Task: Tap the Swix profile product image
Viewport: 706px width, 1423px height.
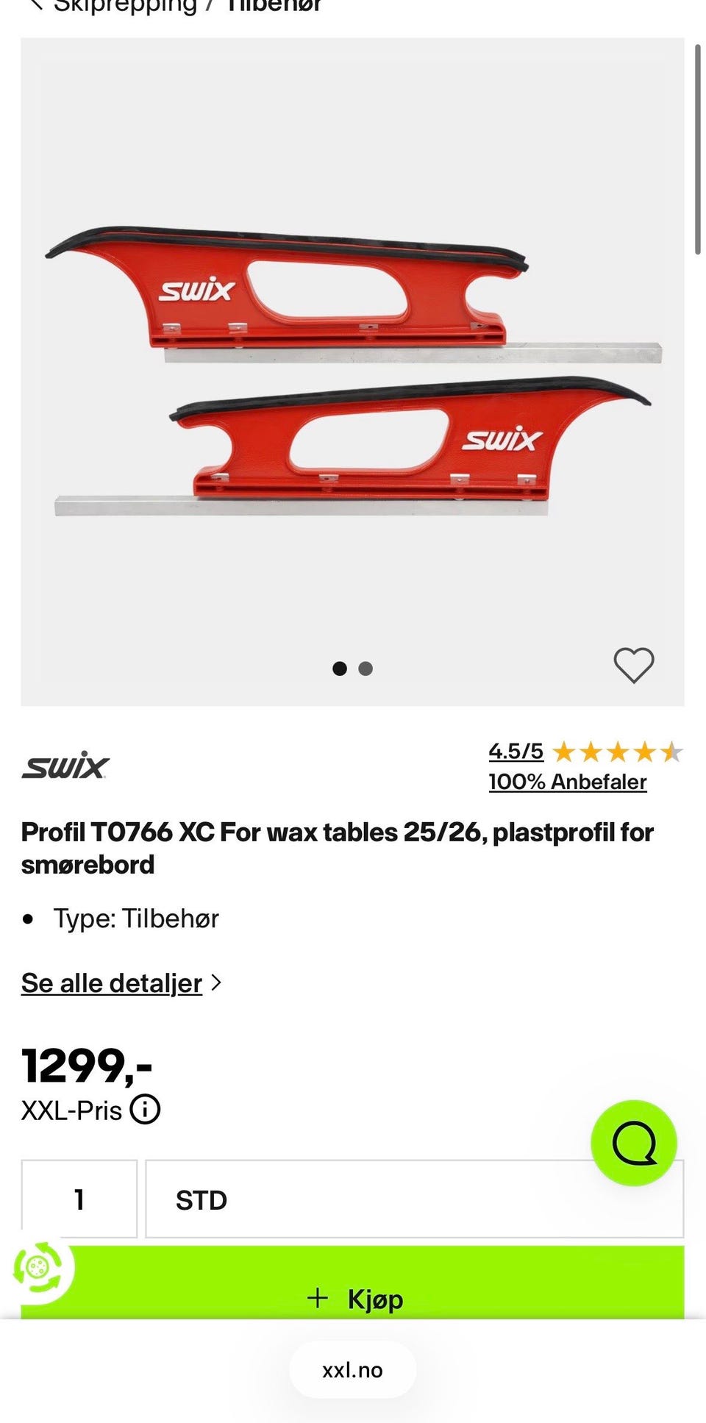Action: click(352, 371)
